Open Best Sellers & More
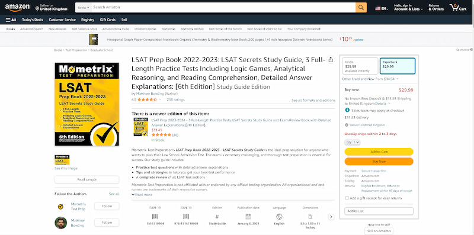The height and width of the screenshot is (235, 474). tap(84, 29)
